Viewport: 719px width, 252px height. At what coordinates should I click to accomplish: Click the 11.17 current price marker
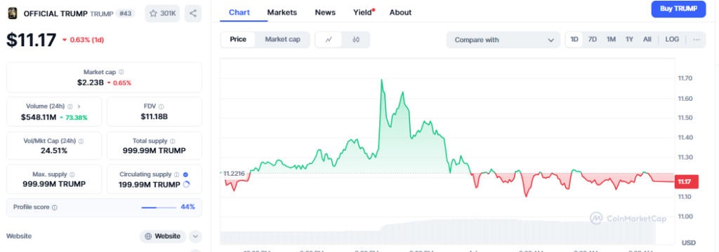click(687, 181)
